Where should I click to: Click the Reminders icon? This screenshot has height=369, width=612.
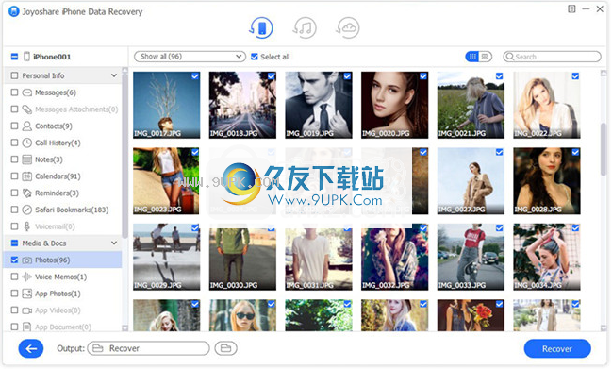27,193
